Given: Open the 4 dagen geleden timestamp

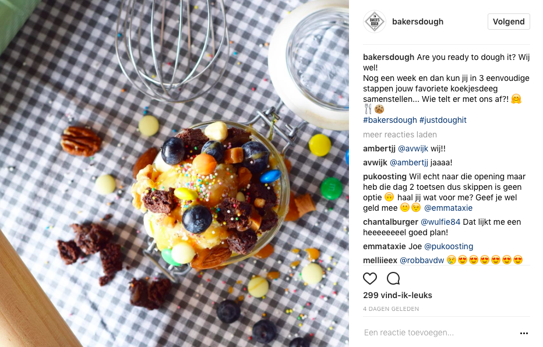Looking at the screenshot, I should point(391,309).
